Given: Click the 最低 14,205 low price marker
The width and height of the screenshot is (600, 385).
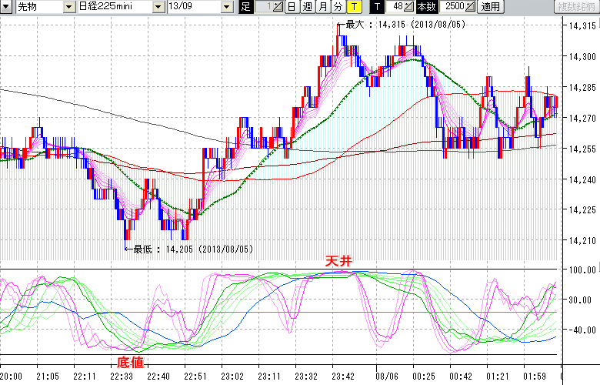Looking at the screenshot, I should coord(185,249).
